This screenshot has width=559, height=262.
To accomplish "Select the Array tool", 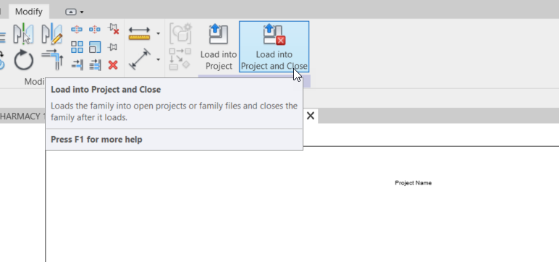I will click(x=77, y=47).
